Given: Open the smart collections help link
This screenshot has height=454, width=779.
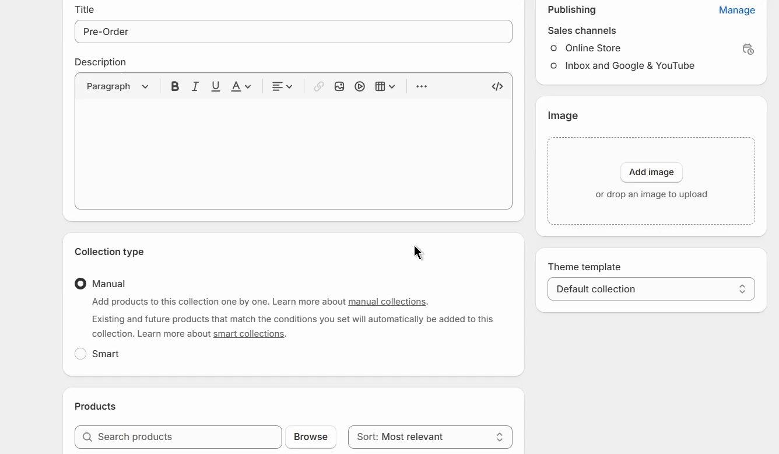Looking at the screenshot, I should click(x=248, y=334).
